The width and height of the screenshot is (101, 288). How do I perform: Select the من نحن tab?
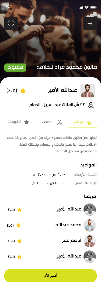pyautogui.click(x=82, y=122)
